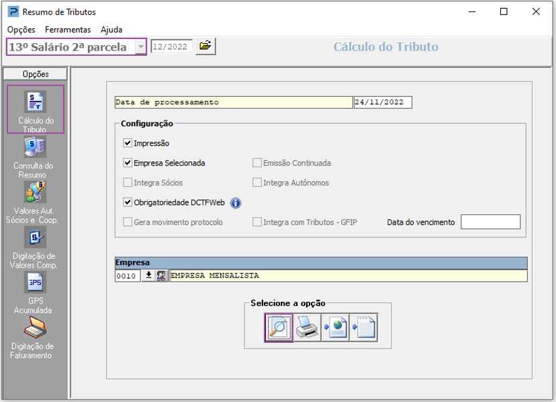Toggle the Impressão checkbox
The width and height of the screenshot is (556, 402).
pos(128,143)
